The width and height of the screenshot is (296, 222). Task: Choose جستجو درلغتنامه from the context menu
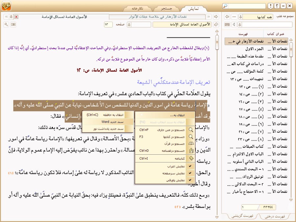pyautogui.click(x=165, y=151)
